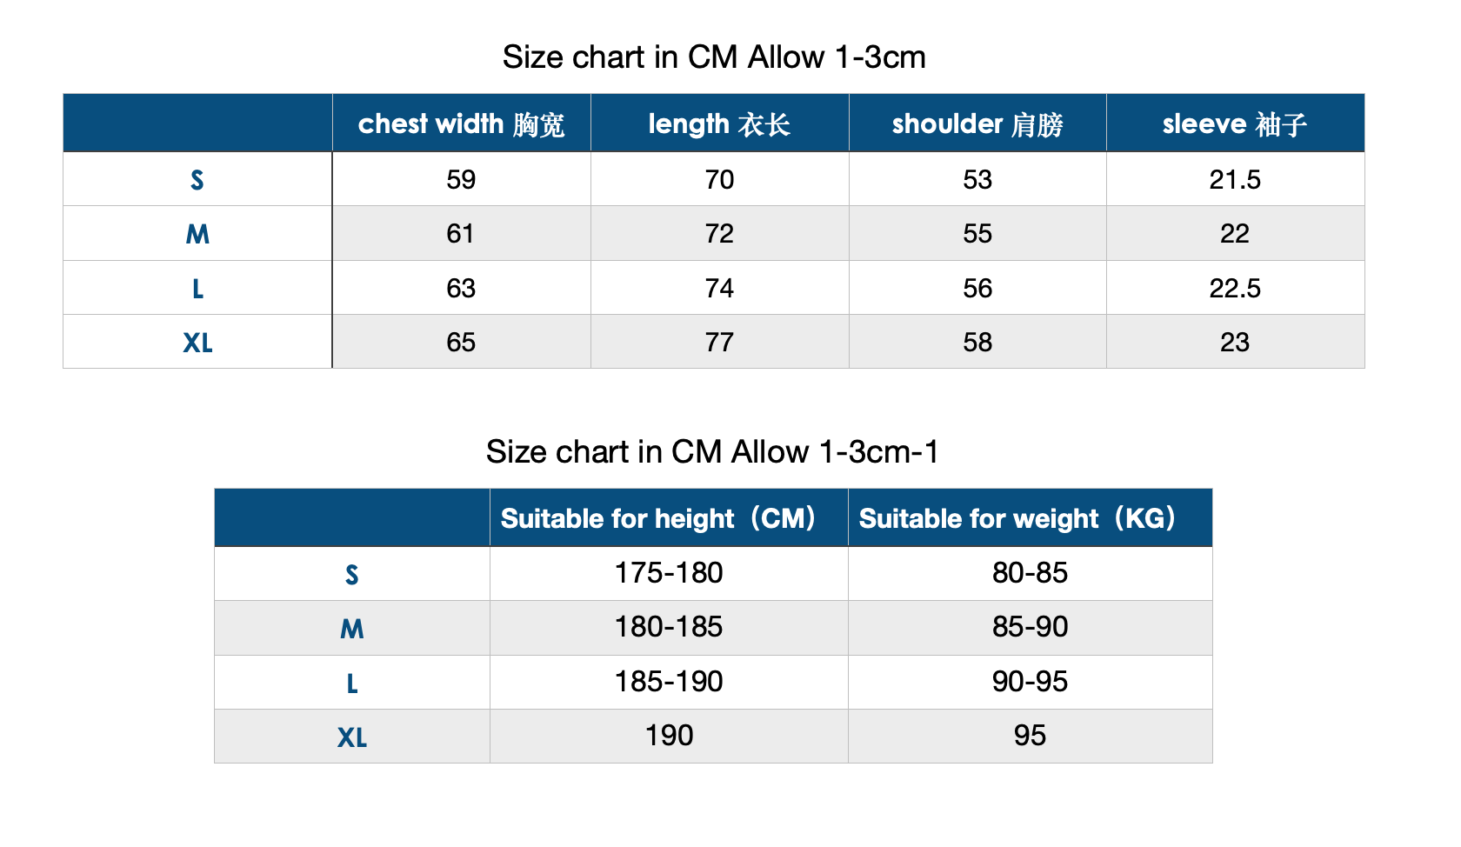The width and height of the screenshot is (1461, 847).
Task: Select the length value 77
Action: (719, 343)
